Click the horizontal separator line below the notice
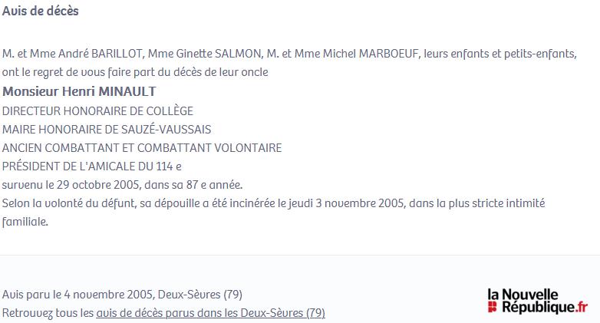 tap(300, 255)
